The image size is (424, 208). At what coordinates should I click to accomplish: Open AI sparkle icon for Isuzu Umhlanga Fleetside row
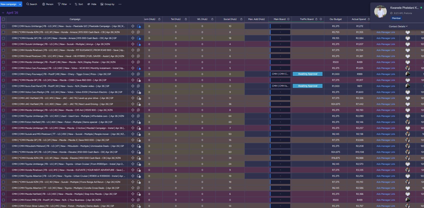coord(133,26)
